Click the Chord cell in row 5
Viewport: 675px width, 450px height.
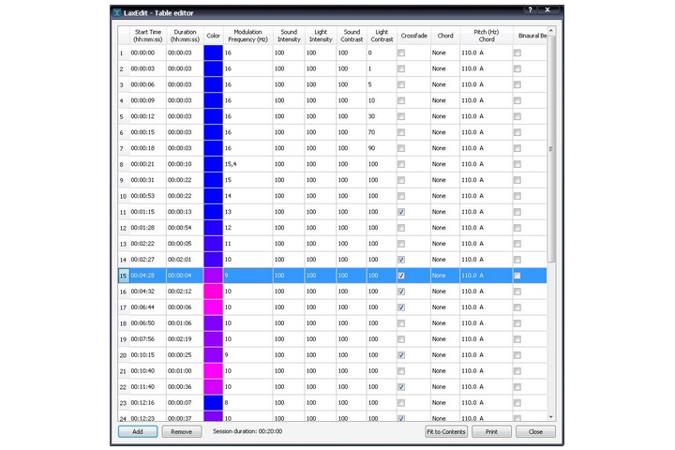tap(444, 116)
